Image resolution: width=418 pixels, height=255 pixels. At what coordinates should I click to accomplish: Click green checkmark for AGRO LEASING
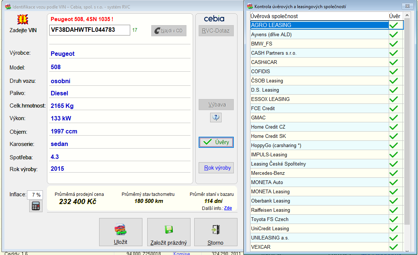[x=394, y=25]
